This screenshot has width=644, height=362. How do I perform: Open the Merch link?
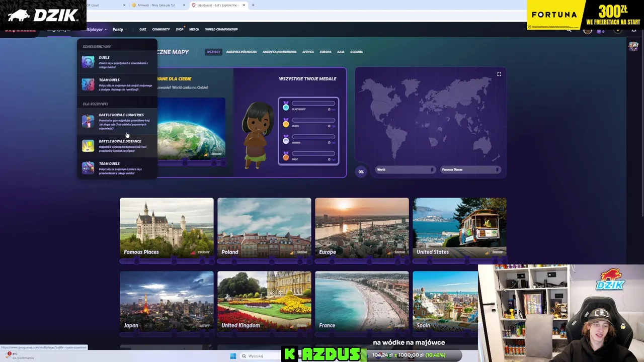(x=194, y=29)
